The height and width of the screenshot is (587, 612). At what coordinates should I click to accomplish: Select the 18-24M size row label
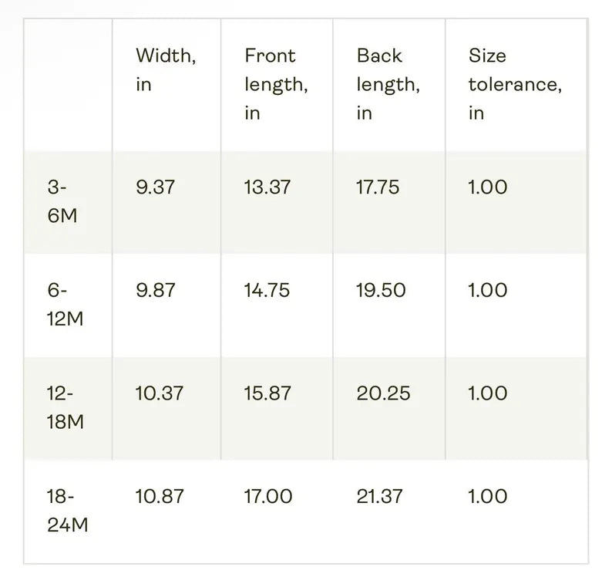click(x=66, y=511)
